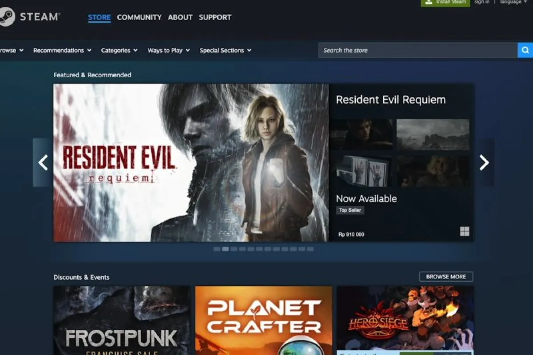Open the Ways to Play dropdown

click(168, 51)
